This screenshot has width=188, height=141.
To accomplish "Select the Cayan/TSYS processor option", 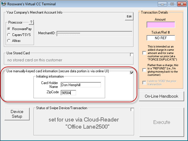I will pos(9,35).
